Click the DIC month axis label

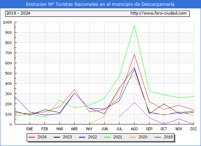pyautogui.click(x=194, y=129)
